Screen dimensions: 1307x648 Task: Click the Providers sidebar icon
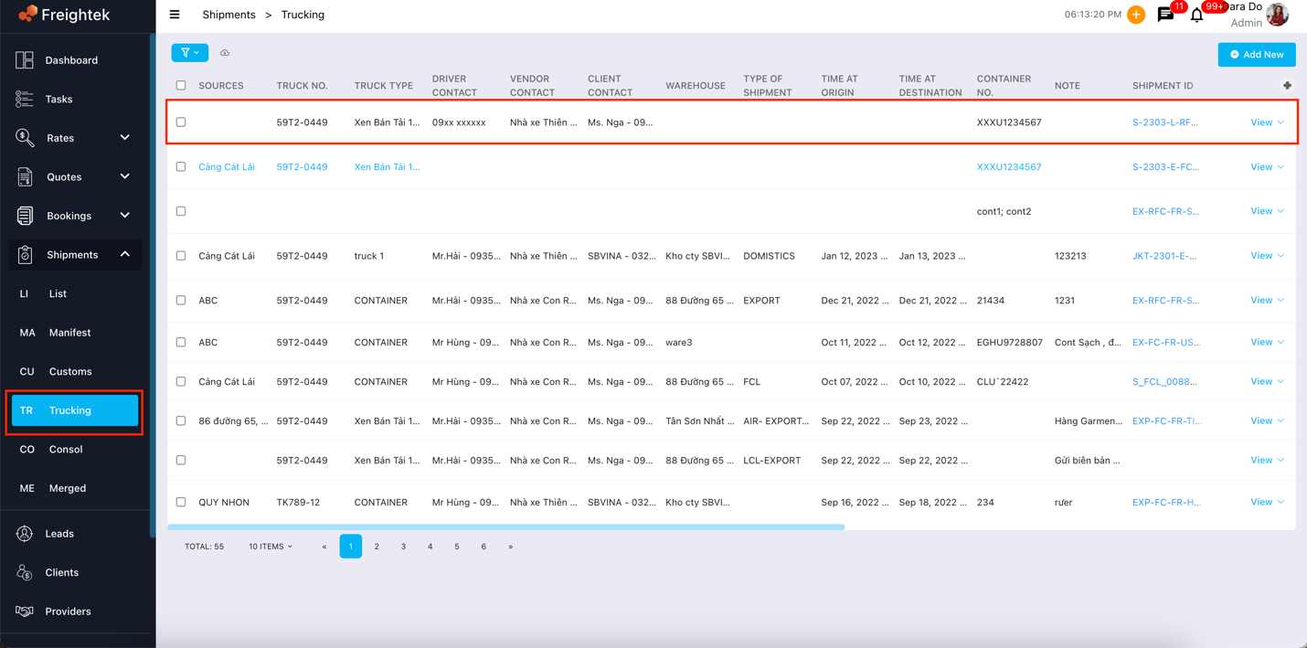(x=25, y=611)
